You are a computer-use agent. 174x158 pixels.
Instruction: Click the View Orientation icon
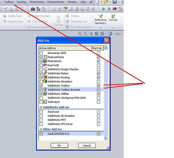coord(102,34)
